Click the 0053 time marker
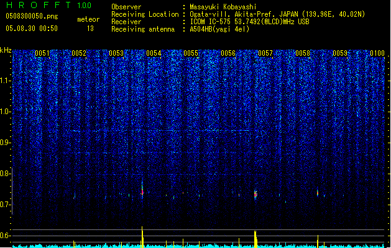Viewport: 391px width, 248px height. 116,53
